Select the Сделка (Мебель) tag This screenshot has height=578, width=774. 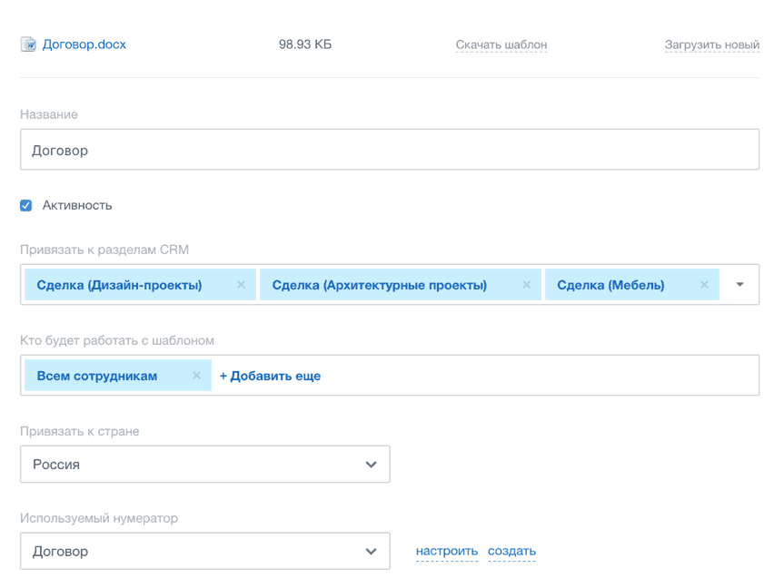[610, 285]
